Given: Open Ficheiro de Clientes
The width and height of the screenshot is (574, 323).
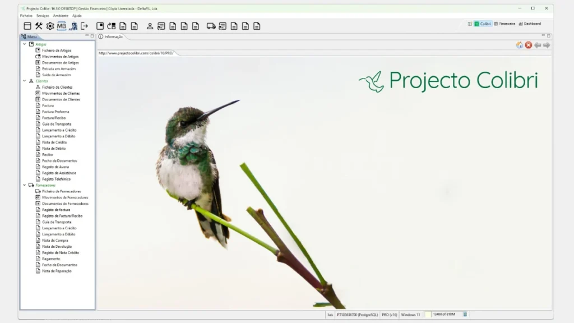Looking at the screenshot, I should [x=57, y=87].
